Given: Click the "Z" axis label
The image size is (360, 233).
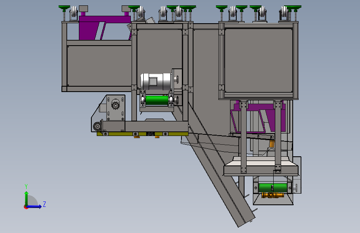Looking at the screenshot, I should tap(44, 204).
